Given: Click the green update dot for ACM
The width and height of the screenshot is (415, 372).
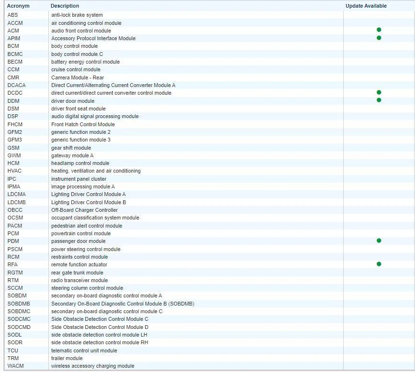Looking at the screenshot, I should coord(379,30).
